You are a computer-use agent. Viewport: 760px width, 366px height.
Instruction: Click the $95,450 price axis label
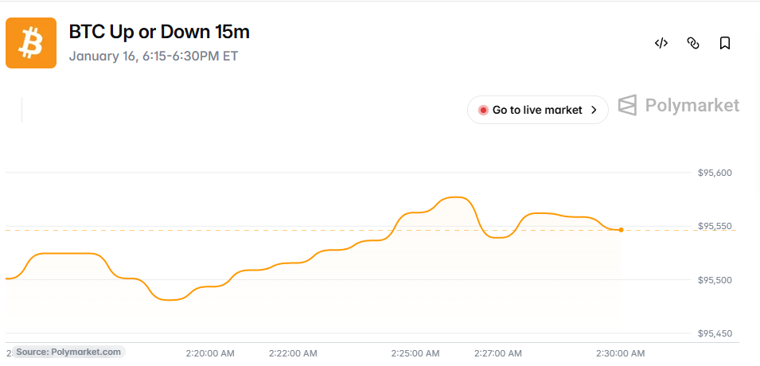click(x=715, y=333)
